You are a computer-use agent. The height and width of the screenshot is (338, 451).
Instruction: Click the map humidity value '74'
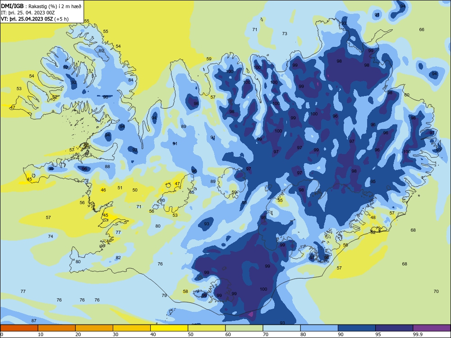(51, 237)
